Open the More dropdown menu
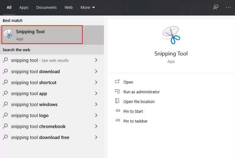Screen dimensions: 235x158 point(88,8)
